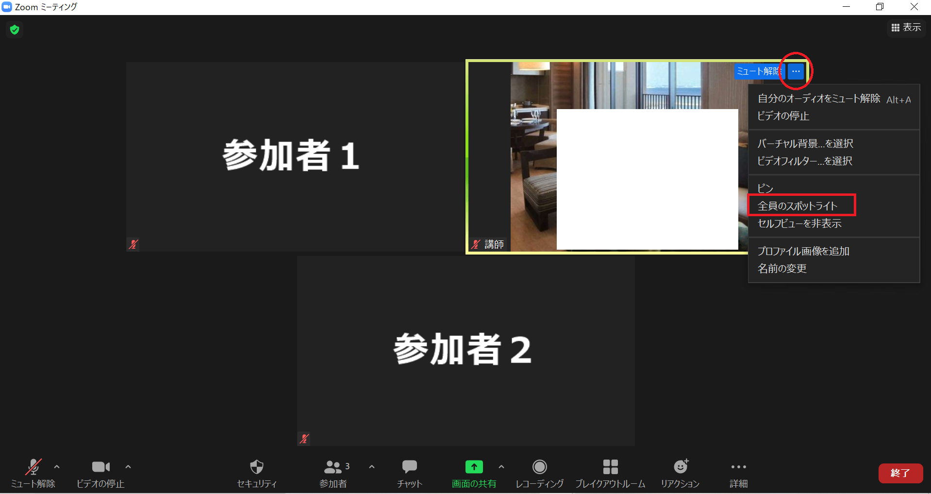Expand the arrow next to Share Screen
The width and height of the screenshot is (931, 494).
coord(501,467)
